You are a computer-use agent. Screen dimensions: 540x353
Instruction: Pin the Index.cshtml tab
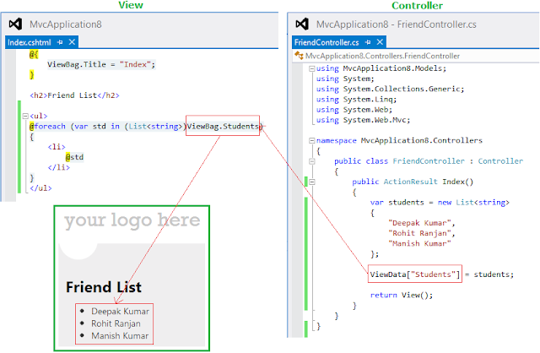(x=60, y=42)
